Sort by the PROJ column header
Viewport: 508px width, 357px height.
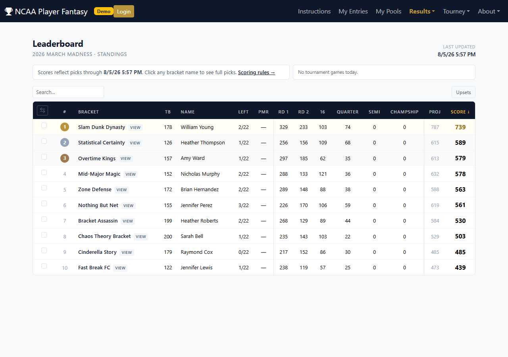tap(435, 112)
